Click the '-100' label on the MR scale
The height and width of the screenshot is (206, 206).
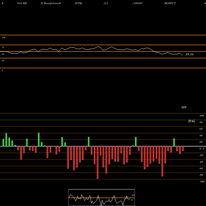[202, 182]
